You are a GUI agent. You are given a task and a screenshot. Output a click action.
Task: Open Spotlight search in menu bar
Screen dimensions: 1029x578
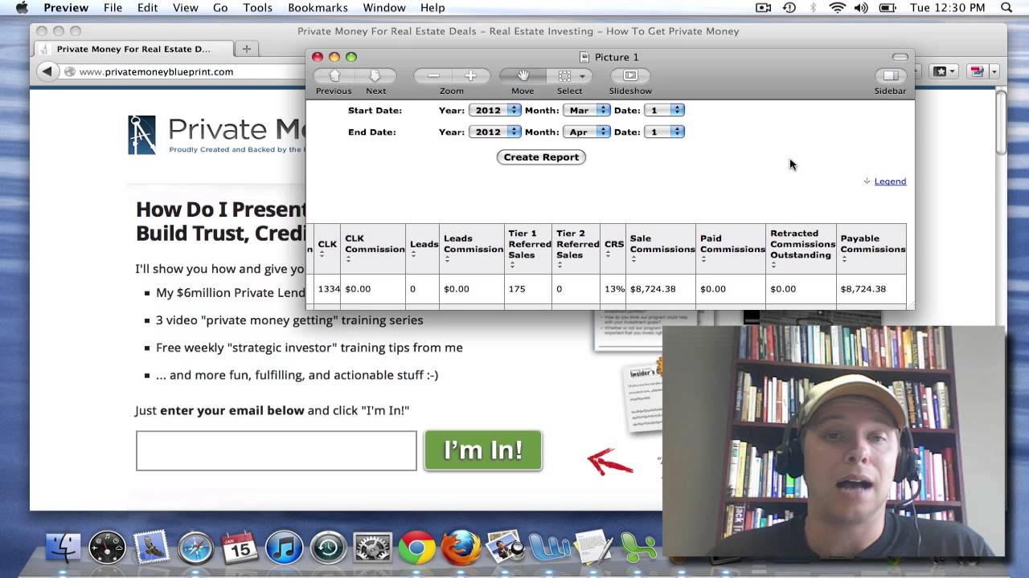(1006, 8)
